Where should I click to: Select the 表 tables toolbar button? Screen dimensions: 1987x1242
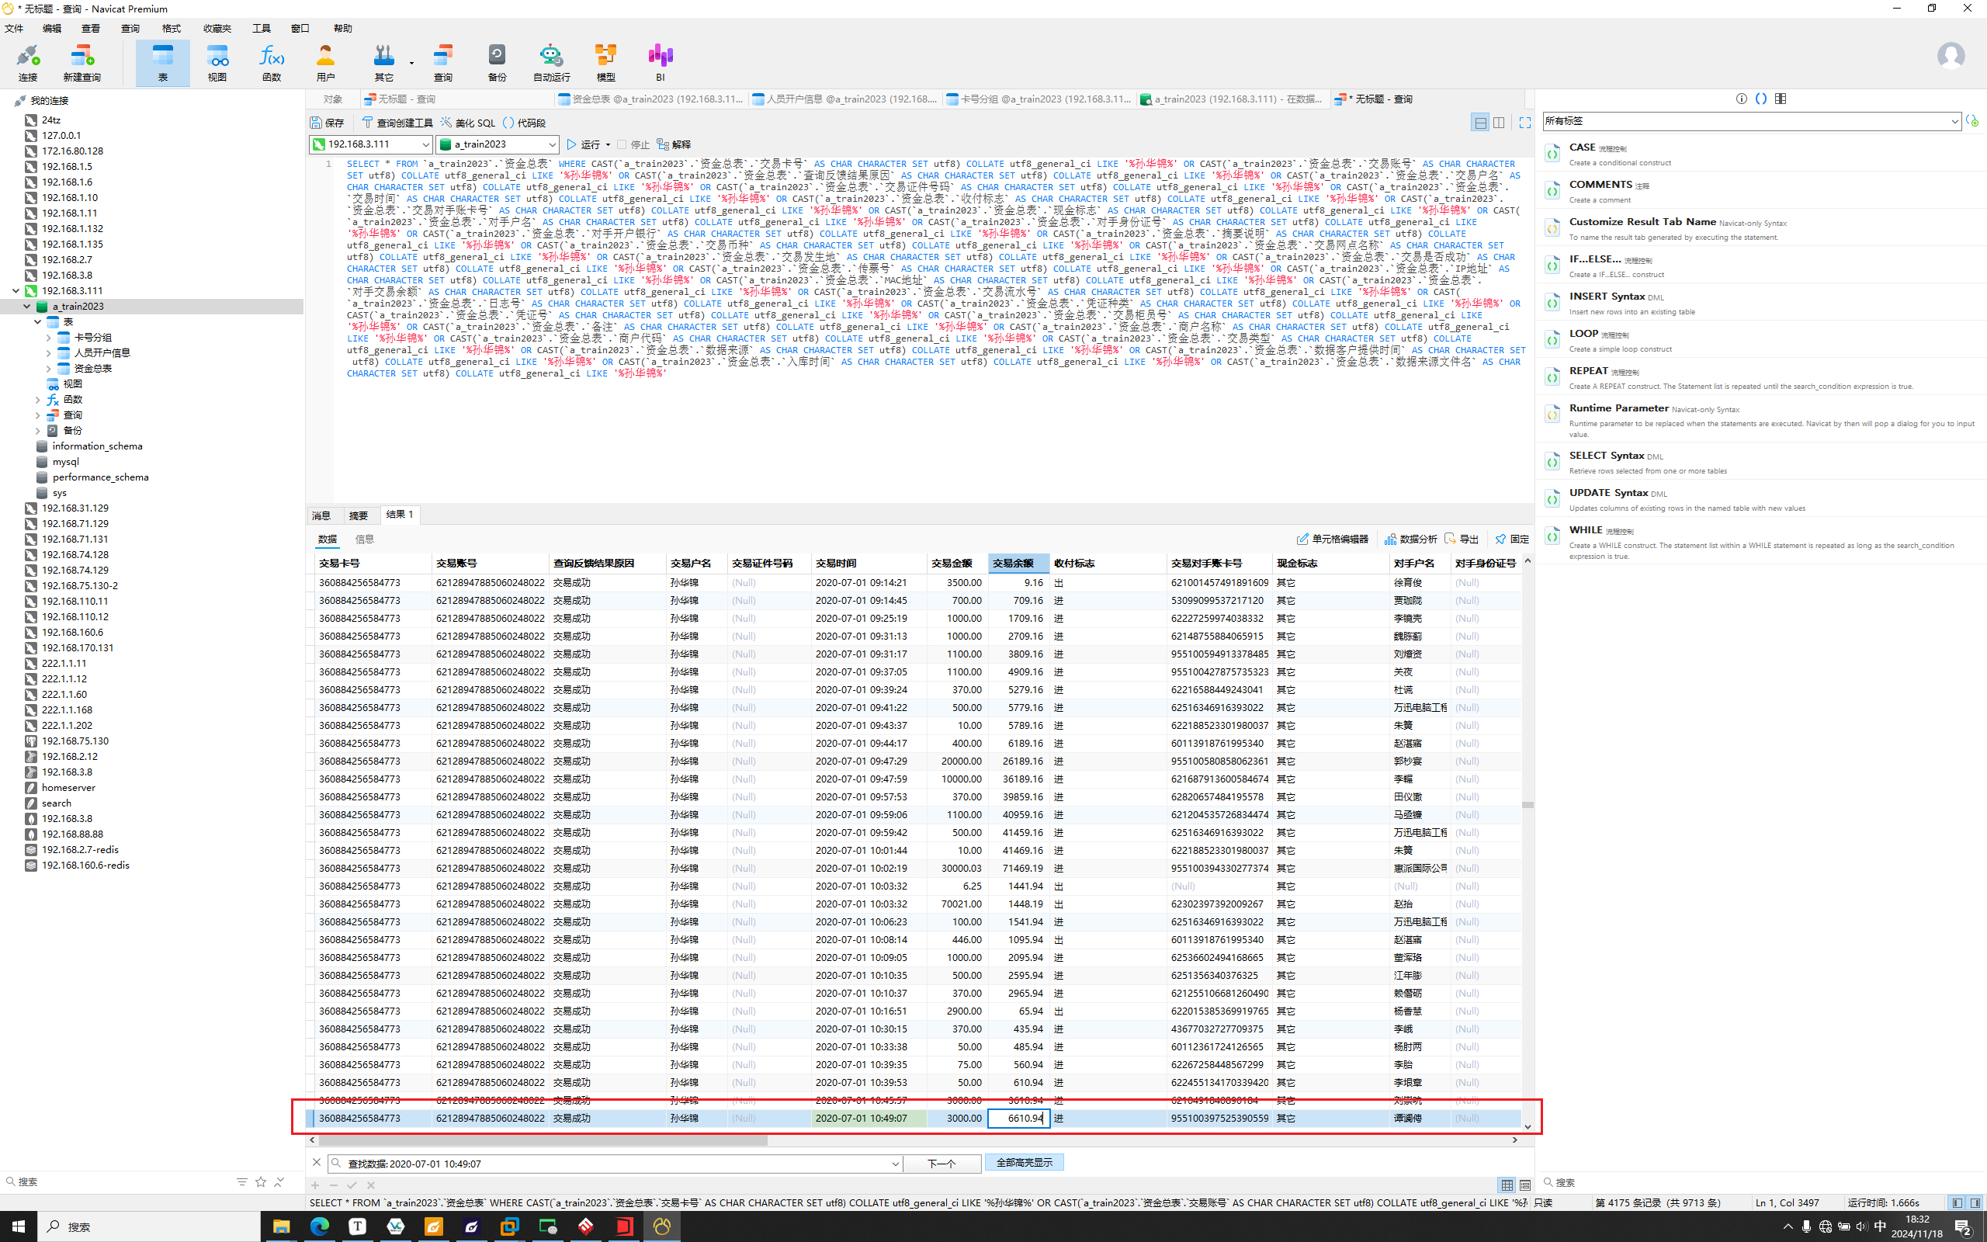[x=162, y=63]
